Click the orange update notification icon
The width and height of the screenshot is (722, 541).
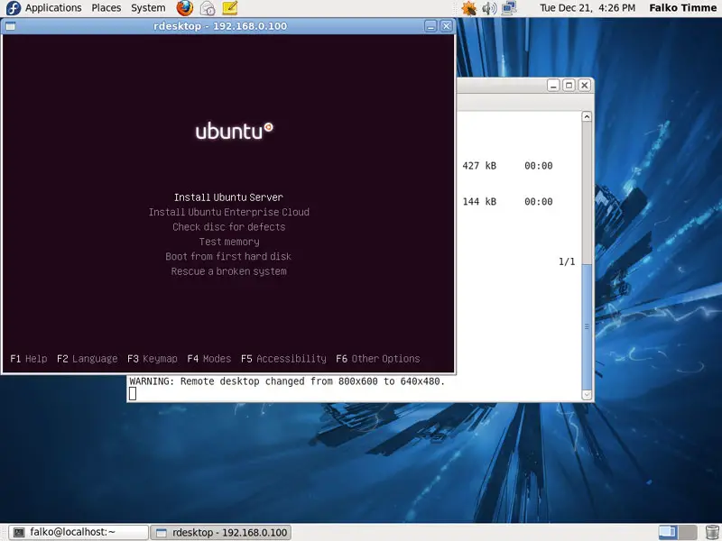[468, 8]
